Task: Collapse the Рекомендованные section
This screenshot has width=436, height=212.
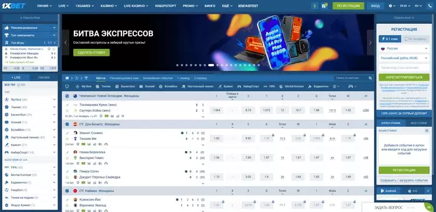Action: click(30, 28)
